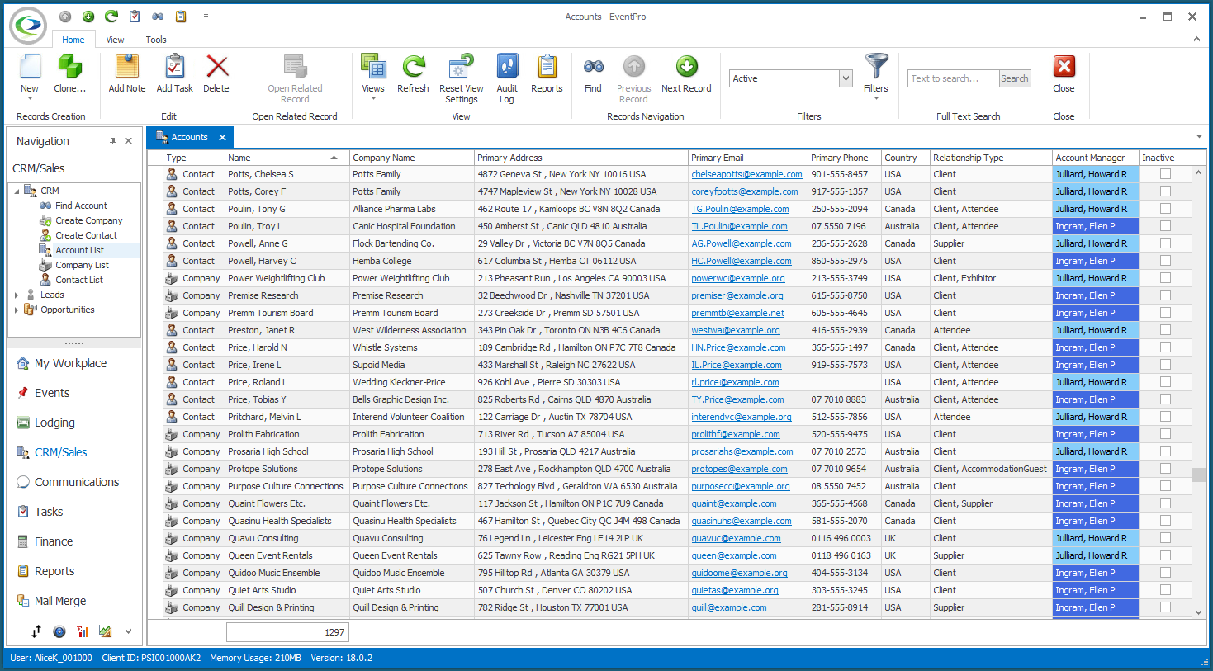Screen dimensions: 1213x671
Task: Show more navigation options with the footer chevron
Action: click(x=128, y=631)
